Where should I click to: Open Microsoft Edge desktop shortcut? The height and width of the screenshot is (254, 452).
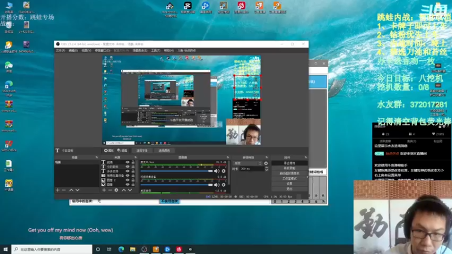pos(9,88)
